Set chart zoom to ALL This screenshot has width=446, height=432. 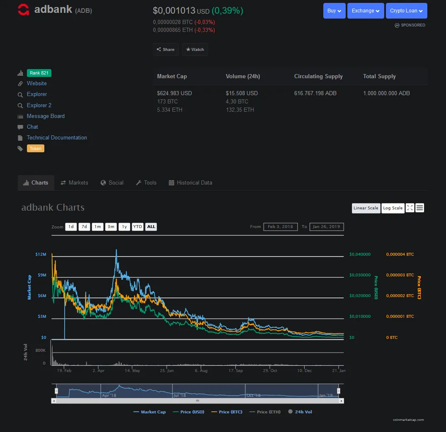pos(151,227)
